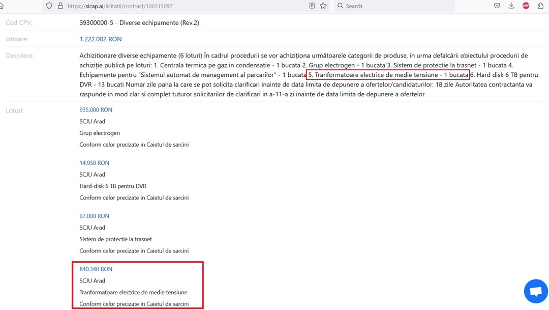The width and height of the screenshot is (549, 310).
Task: Open the Adblock Plus extension icon
Action: click(526, 6)
